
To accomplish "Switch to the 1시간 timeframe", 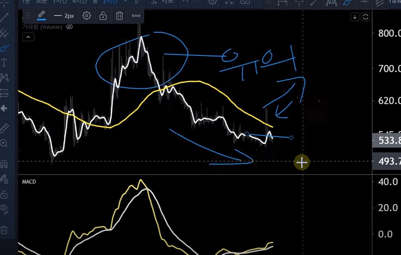I will point(60,1).
